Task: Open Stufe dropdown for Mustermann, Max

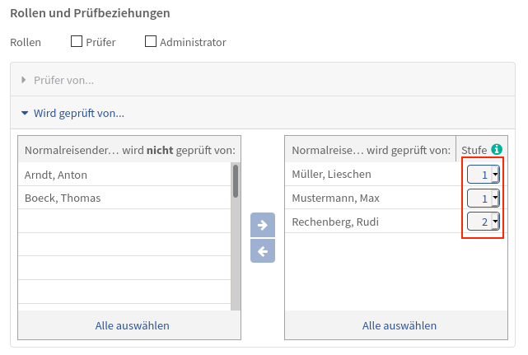Action: click(484, 198)
